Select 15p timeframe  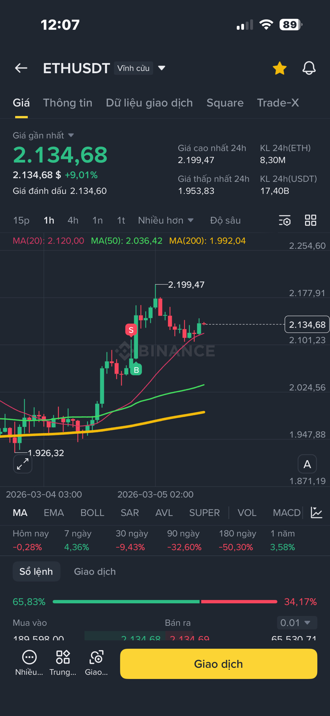coord(22,220)
